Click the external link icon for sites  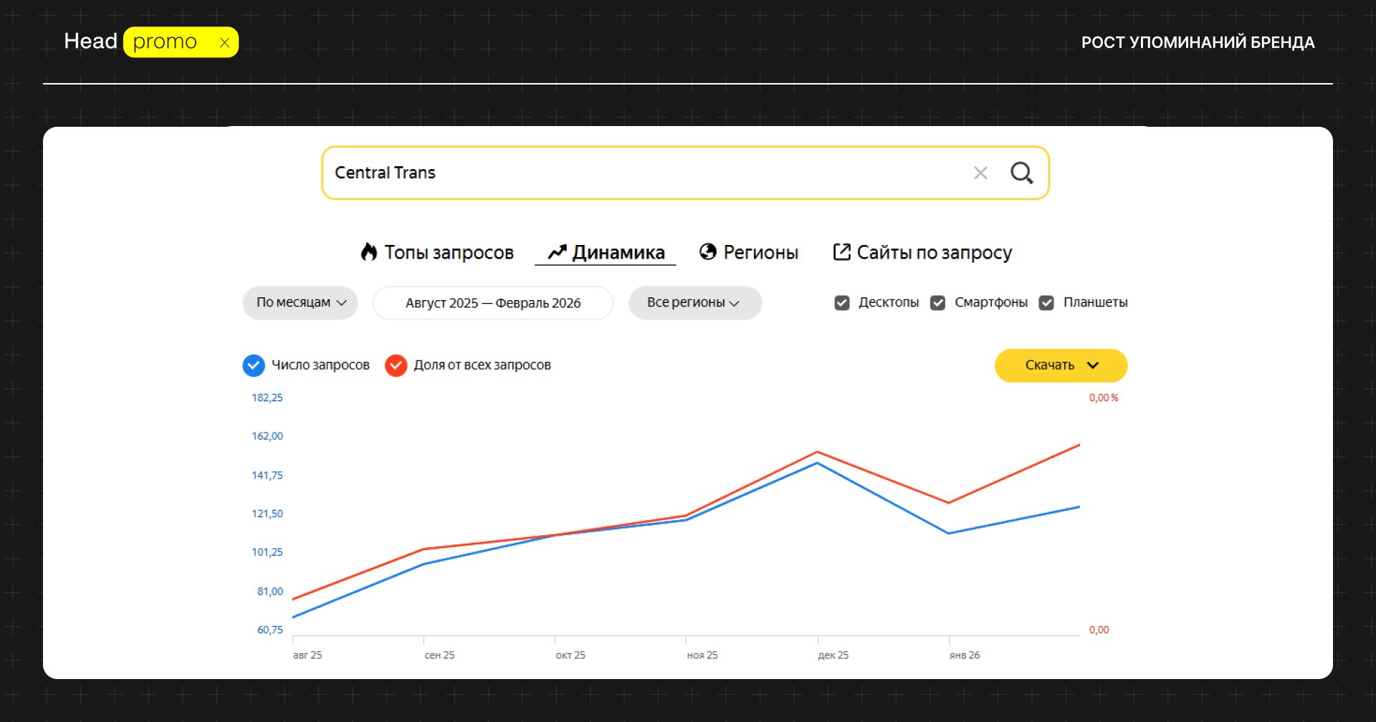tap(841, 252)
